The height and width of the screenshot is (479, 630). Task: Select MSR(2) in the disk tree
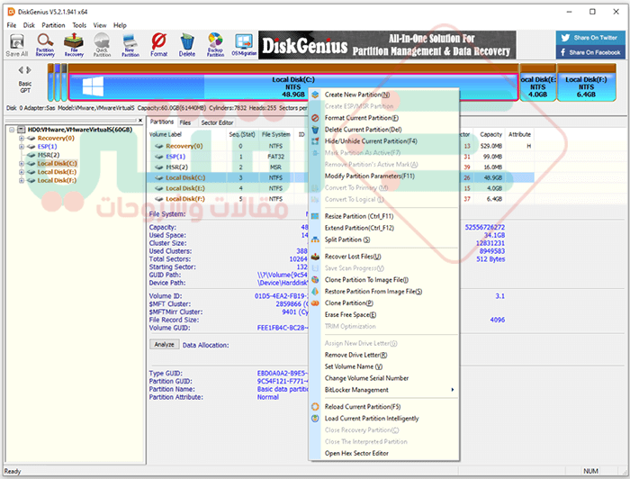[49, 155]
